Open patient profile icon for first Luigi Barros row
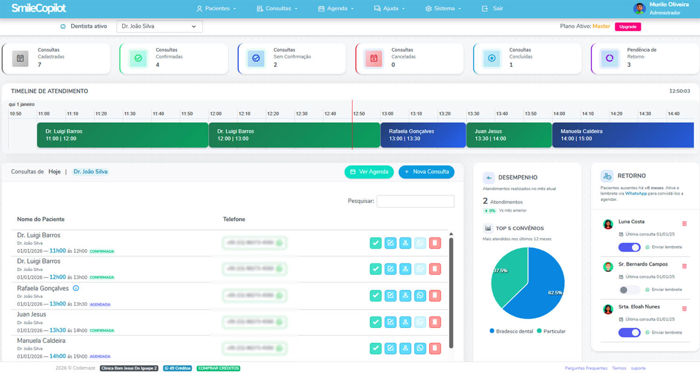700x373 pixels. 405,243
